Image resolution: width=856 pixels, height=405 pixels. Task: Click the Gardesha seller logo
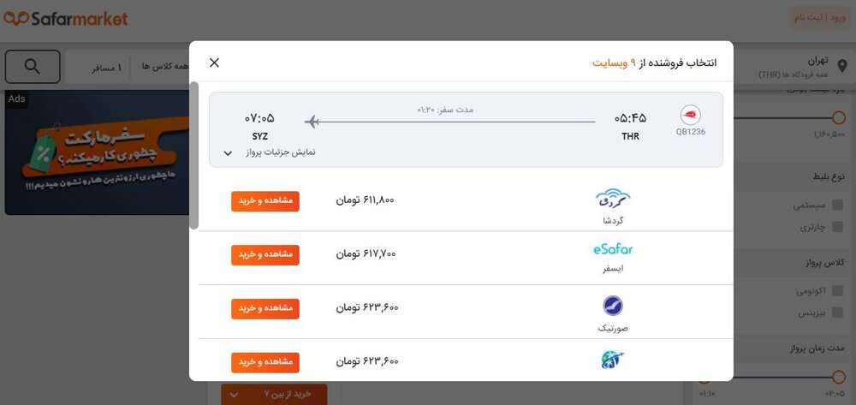click(613, 199)
